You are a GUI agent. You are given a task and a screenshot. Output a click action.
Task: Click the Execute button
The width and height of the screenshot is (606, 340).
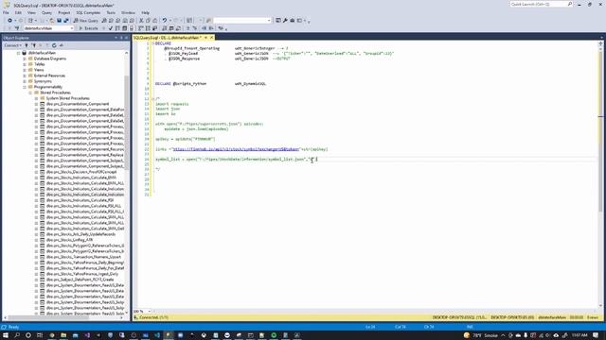(x=88, y=28)
